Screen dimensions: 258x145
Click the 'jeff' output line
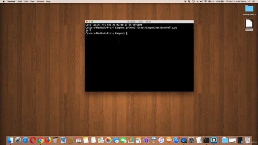(88, 31)
